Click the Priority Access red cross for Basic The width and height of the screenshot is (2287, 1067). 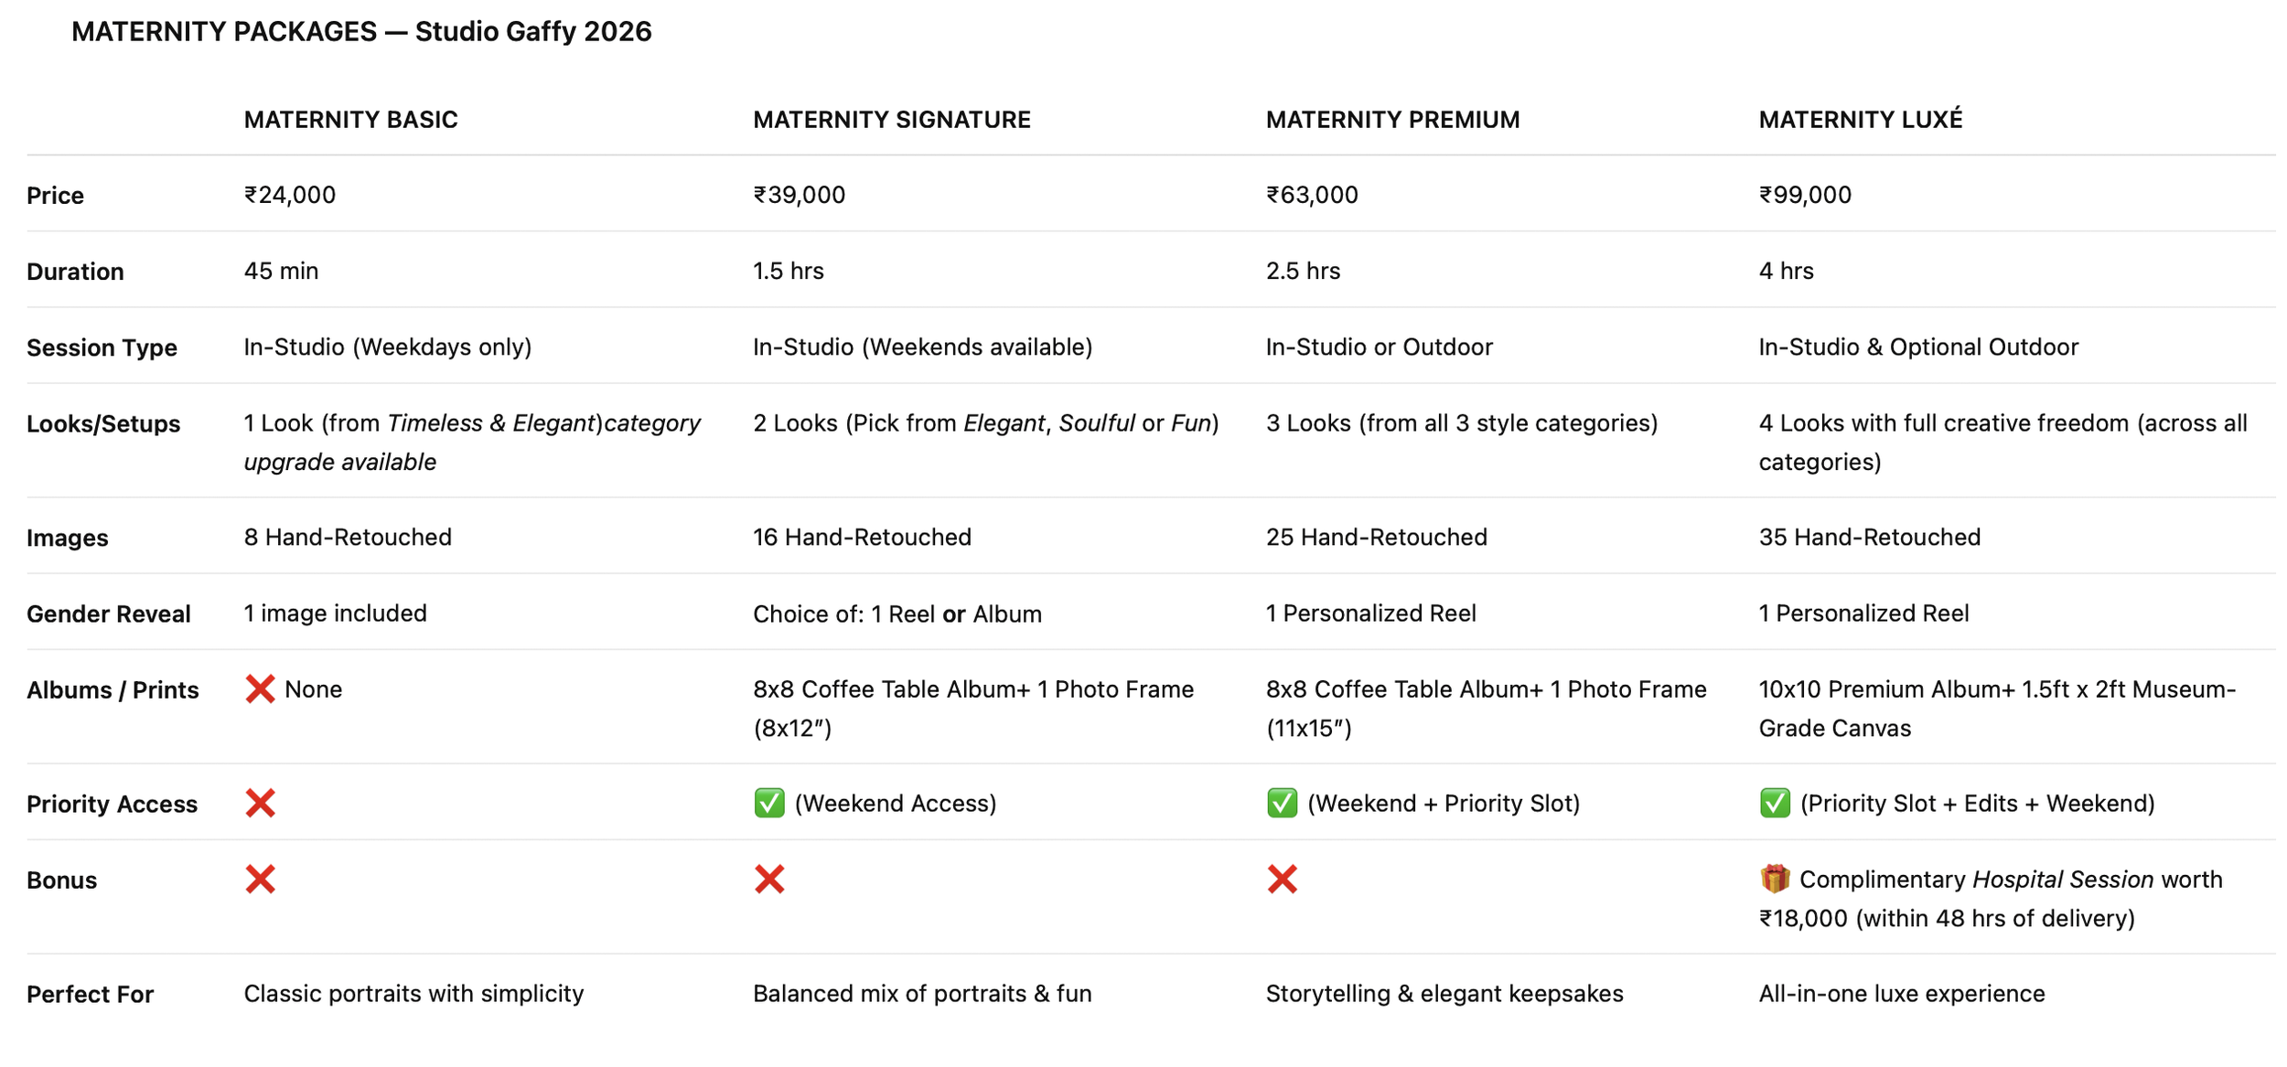[260, 804]
